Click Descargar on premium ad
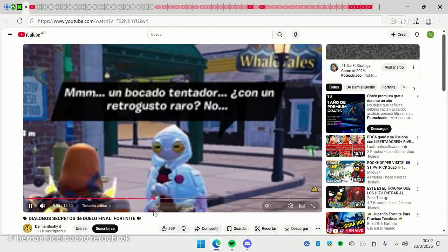Viewport: 448px width, 252px height. pos(379,129)
